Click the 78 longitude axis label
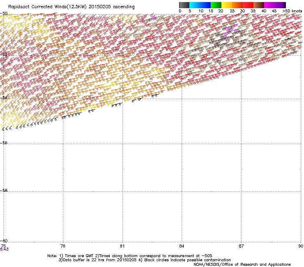Image resolution: width=304 pixels, height=267 pixels. (63, 246)
